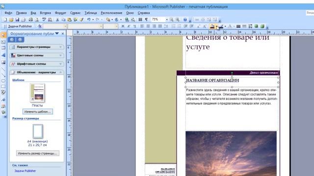
Task: Run the spelling check icon
Action: click(44, 20)
